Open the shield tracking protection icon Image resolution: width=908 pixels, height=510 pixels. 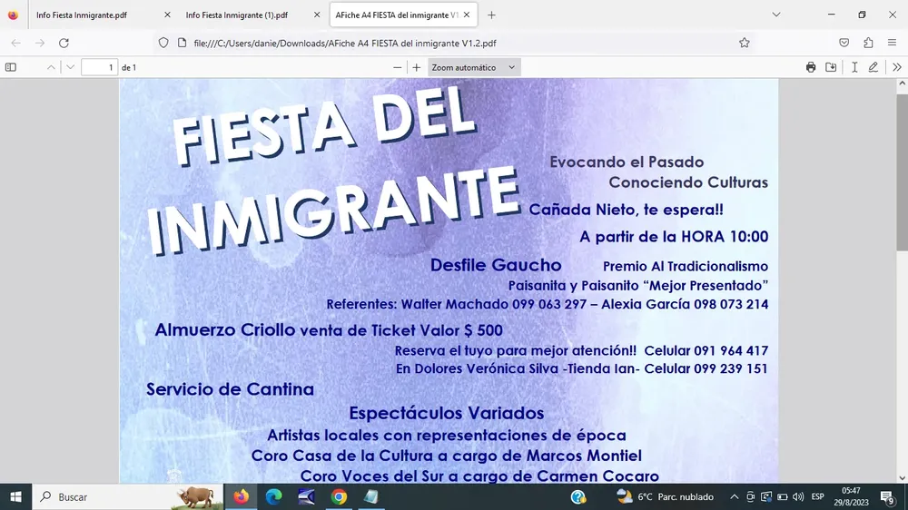(163, 43)
